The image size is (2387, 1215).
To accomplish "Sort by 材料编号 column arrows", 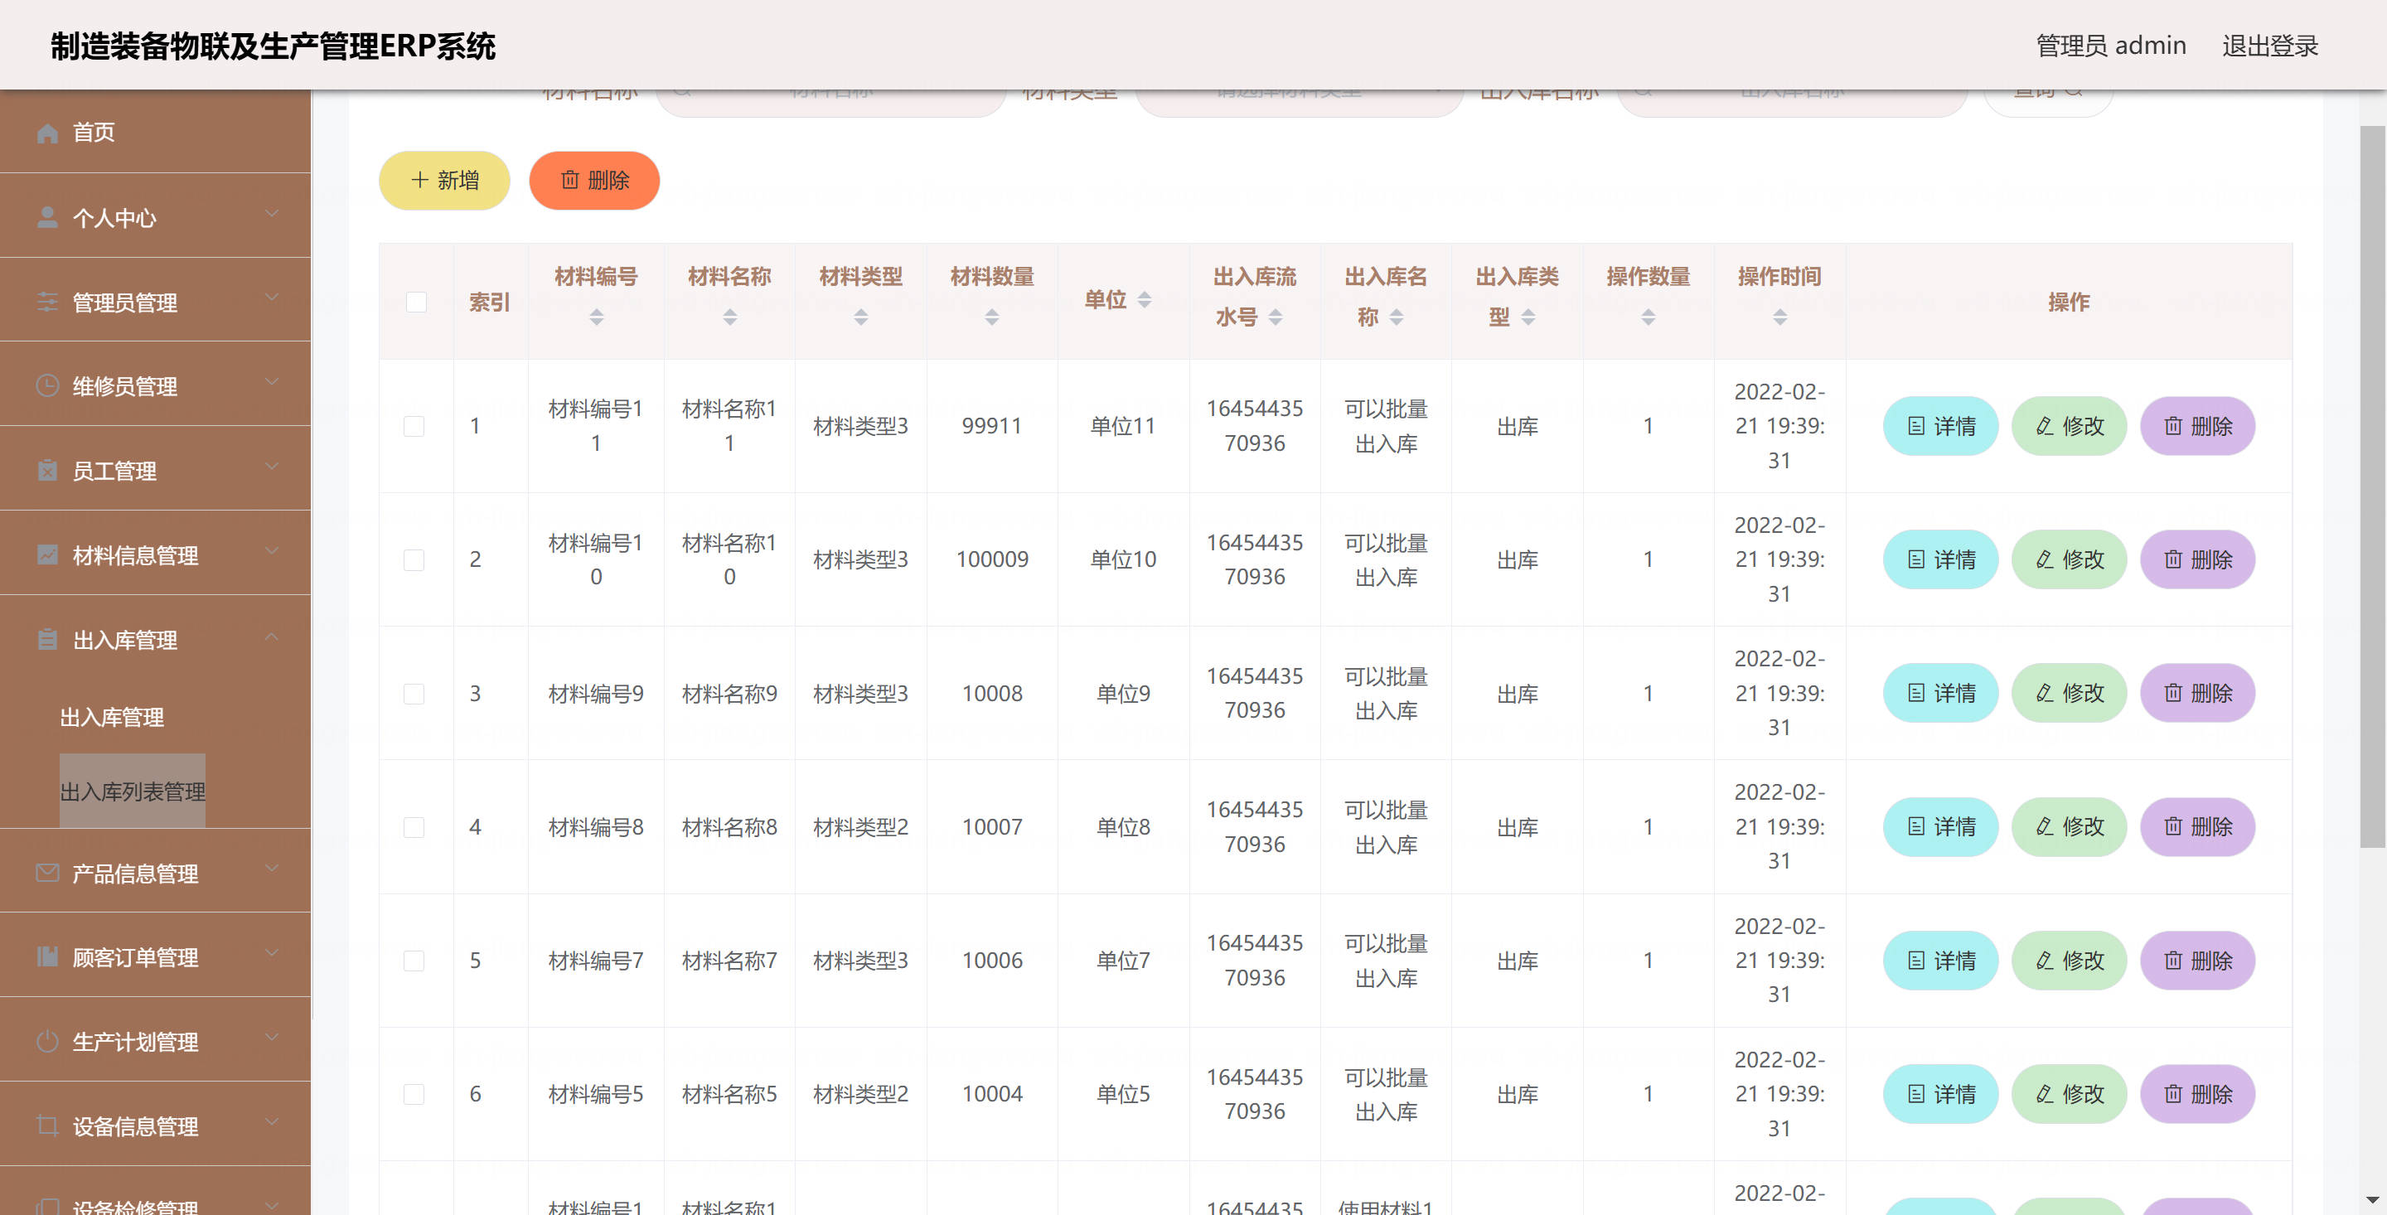I will 597,317.
